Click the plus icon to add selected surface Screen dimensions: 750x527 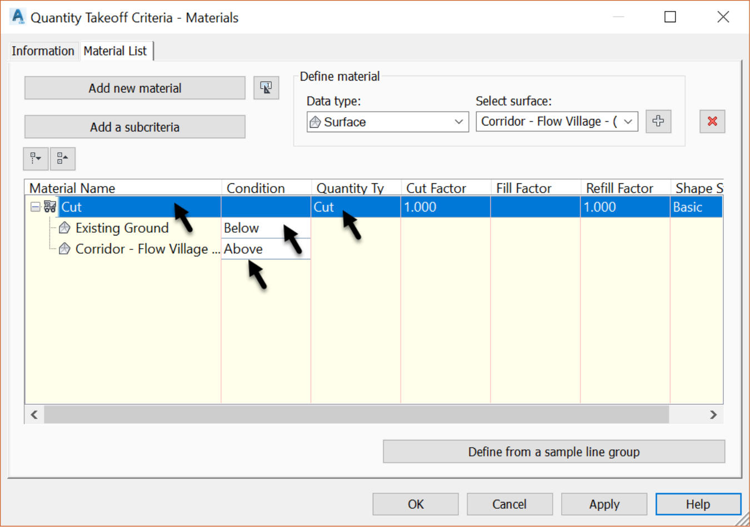[x=658, y=121]
